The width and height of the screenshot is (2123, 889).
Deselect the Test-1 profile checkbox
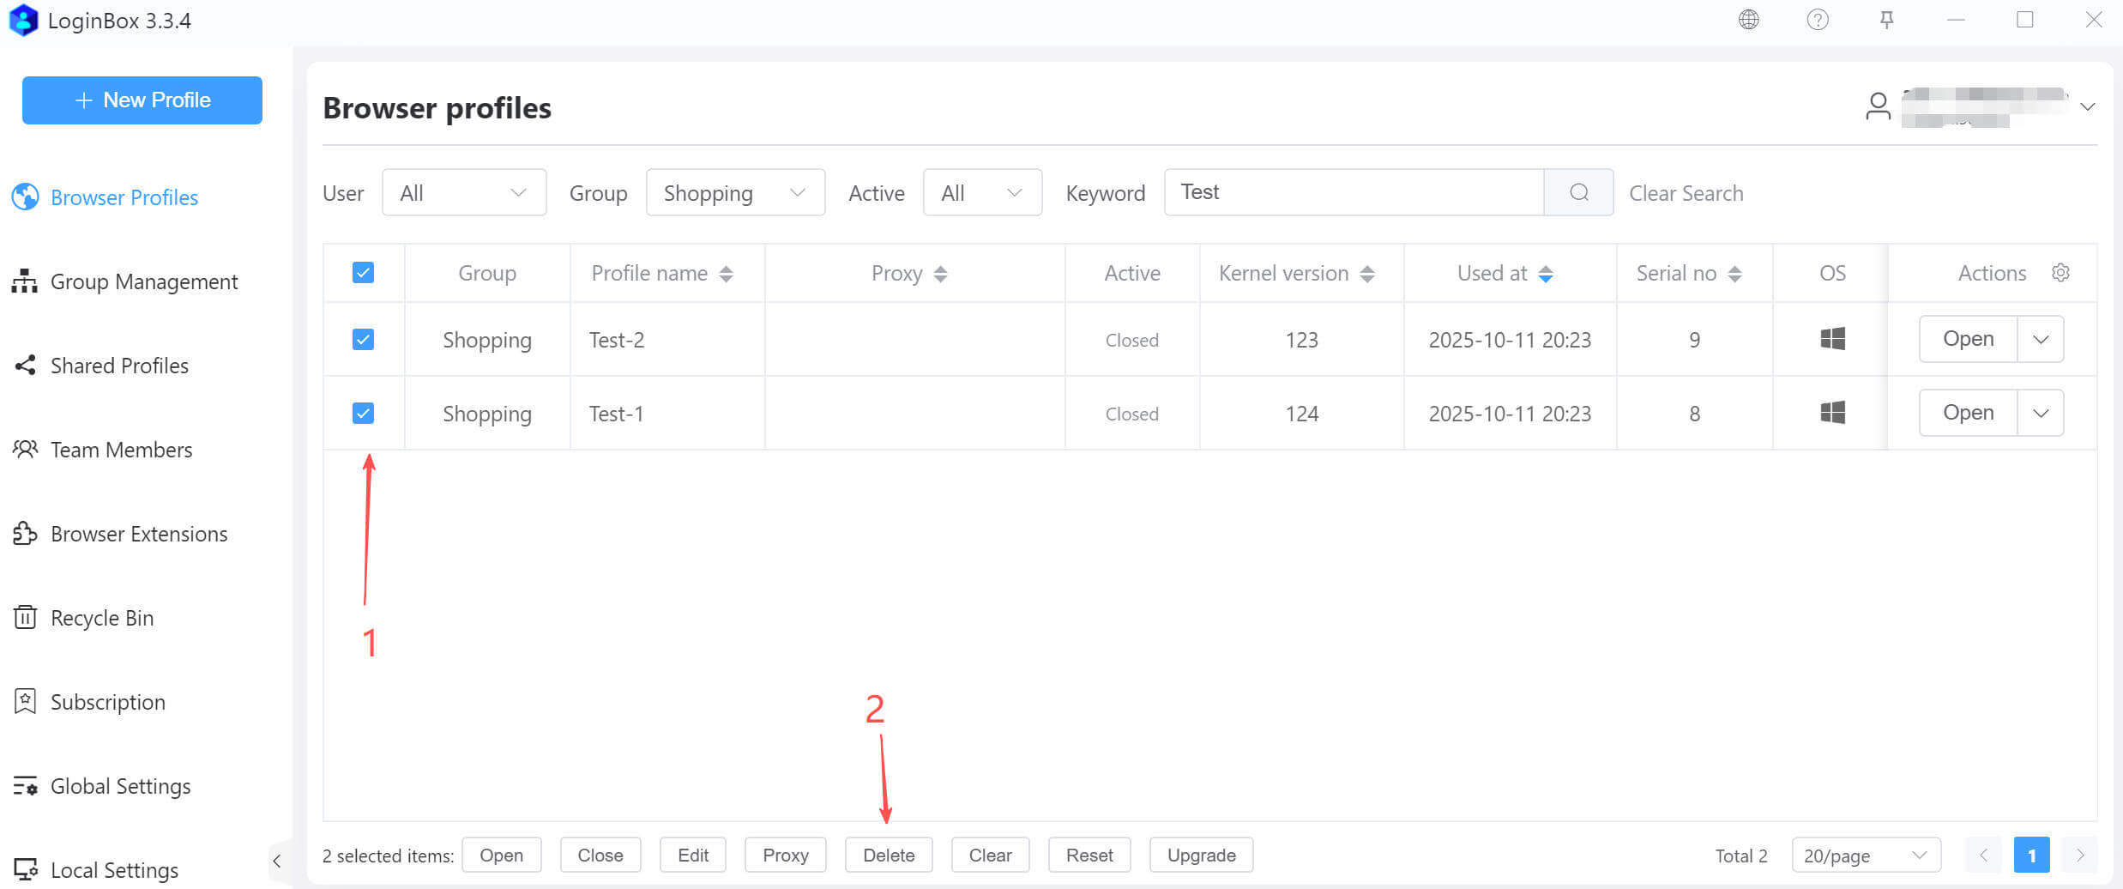(x=363, y=414)
